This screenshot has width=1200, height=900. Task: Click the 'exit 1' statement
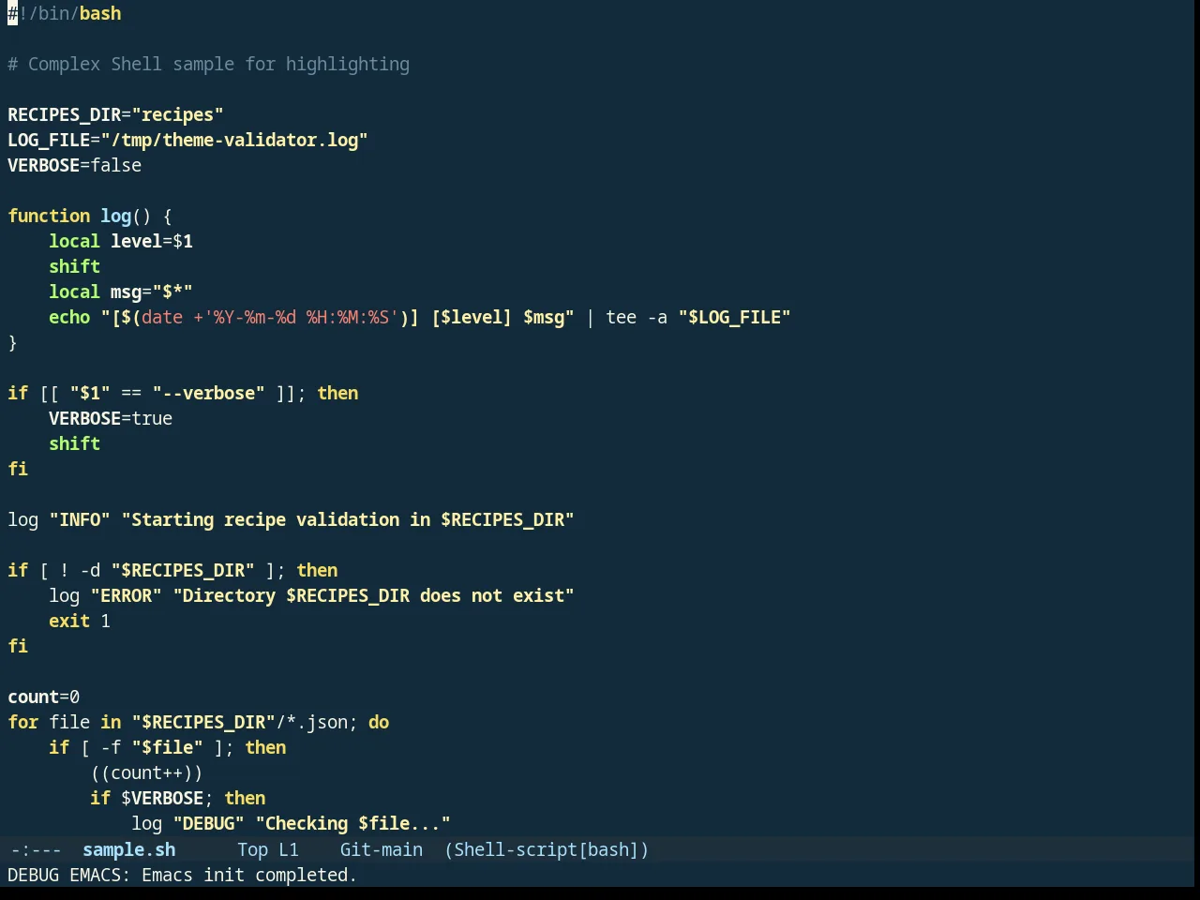click(x=80, y=622)
